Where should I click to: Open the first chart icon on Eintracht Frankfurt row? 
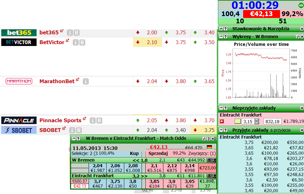(x=209, y=176)
